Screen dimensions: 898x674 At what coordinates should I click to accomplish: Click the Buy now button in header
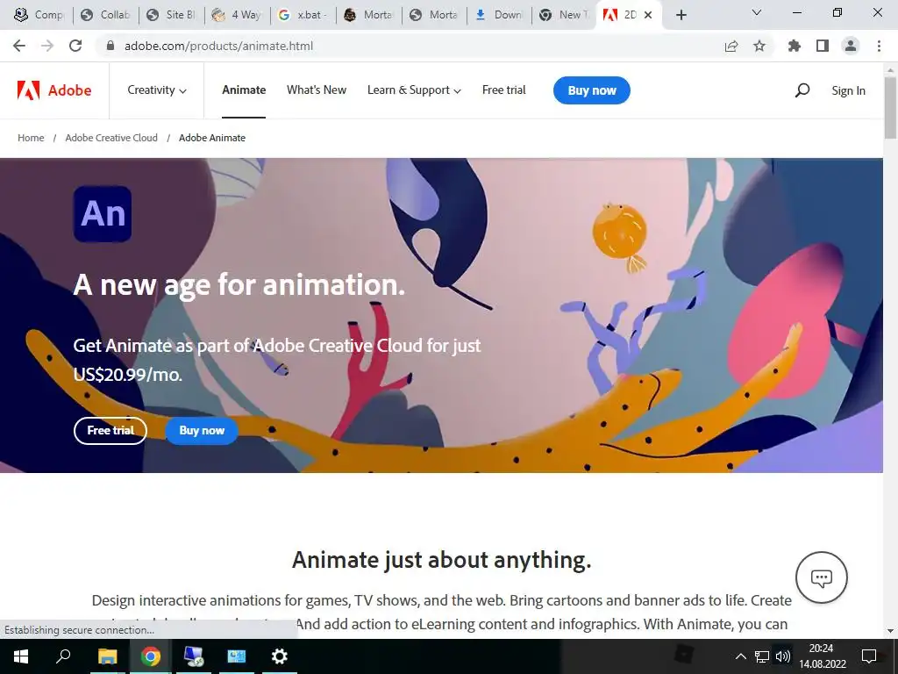592,90
